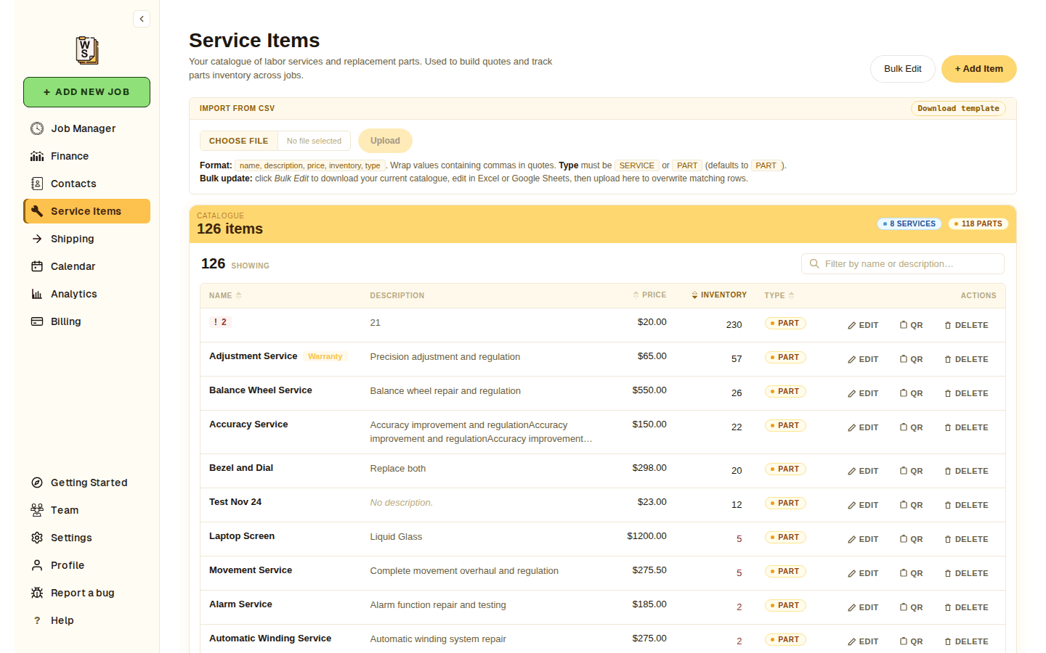Click the PART badge for Laptop Screen
Viewport: 1046px width, 653px height.
785,537
